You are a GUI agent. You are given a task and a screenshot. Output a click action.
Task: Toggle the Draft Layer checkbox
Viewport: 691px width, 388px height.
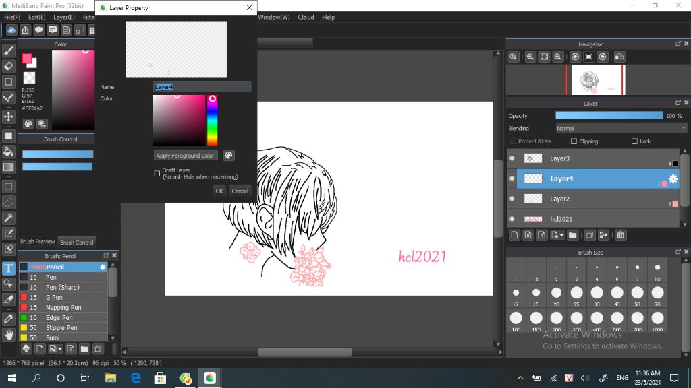tap(157, 173)
